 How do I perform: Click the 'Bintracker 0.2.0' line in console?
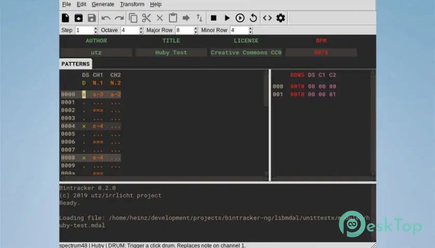point(88,188)
